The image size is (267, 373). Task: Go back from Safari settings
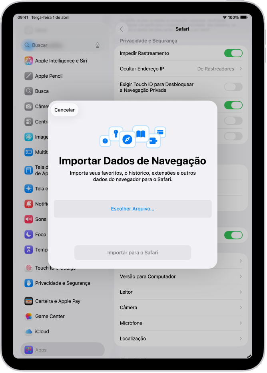pyautogui.click(x=122, y=29)
